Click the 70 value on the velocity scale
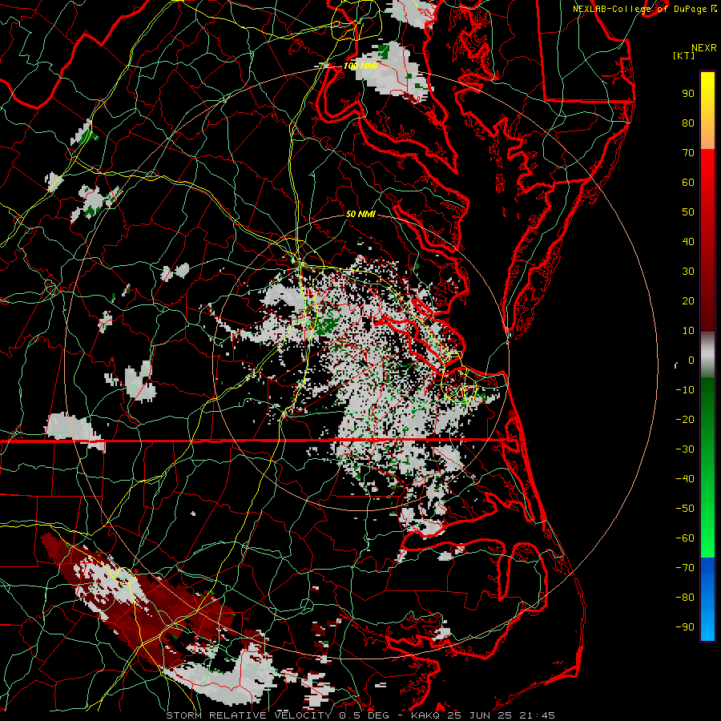 click(x=688, y=153)
